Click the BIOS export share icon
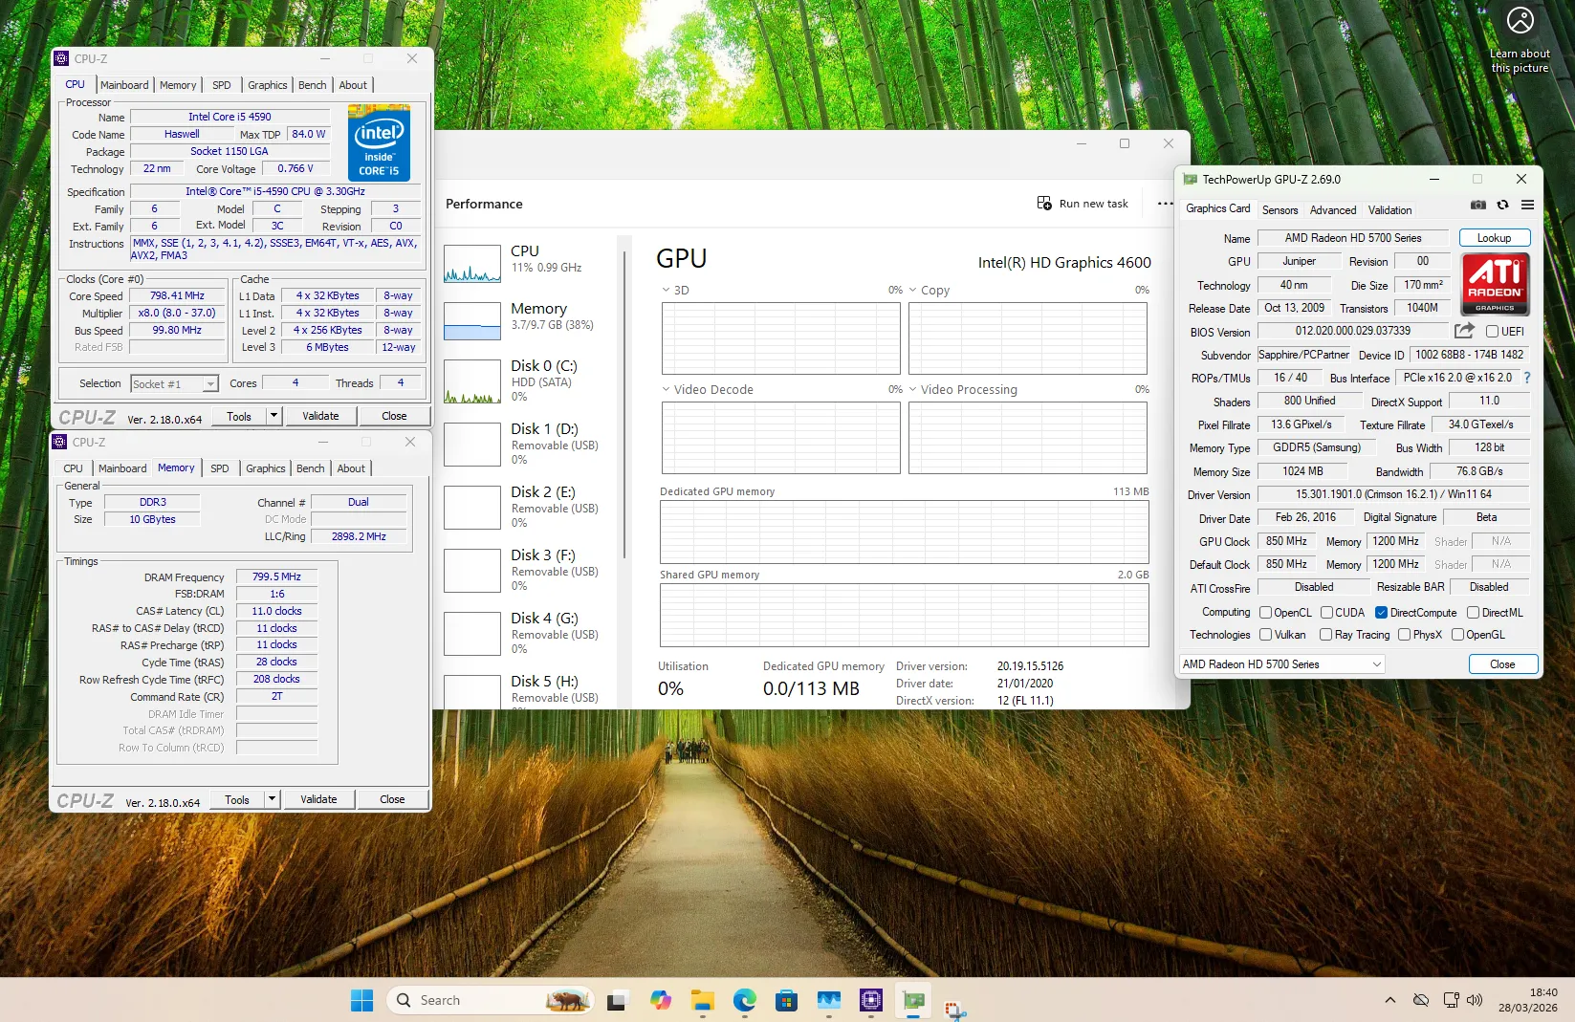This screenshot has height=1022, width=1575. [x=1464, y=331]
